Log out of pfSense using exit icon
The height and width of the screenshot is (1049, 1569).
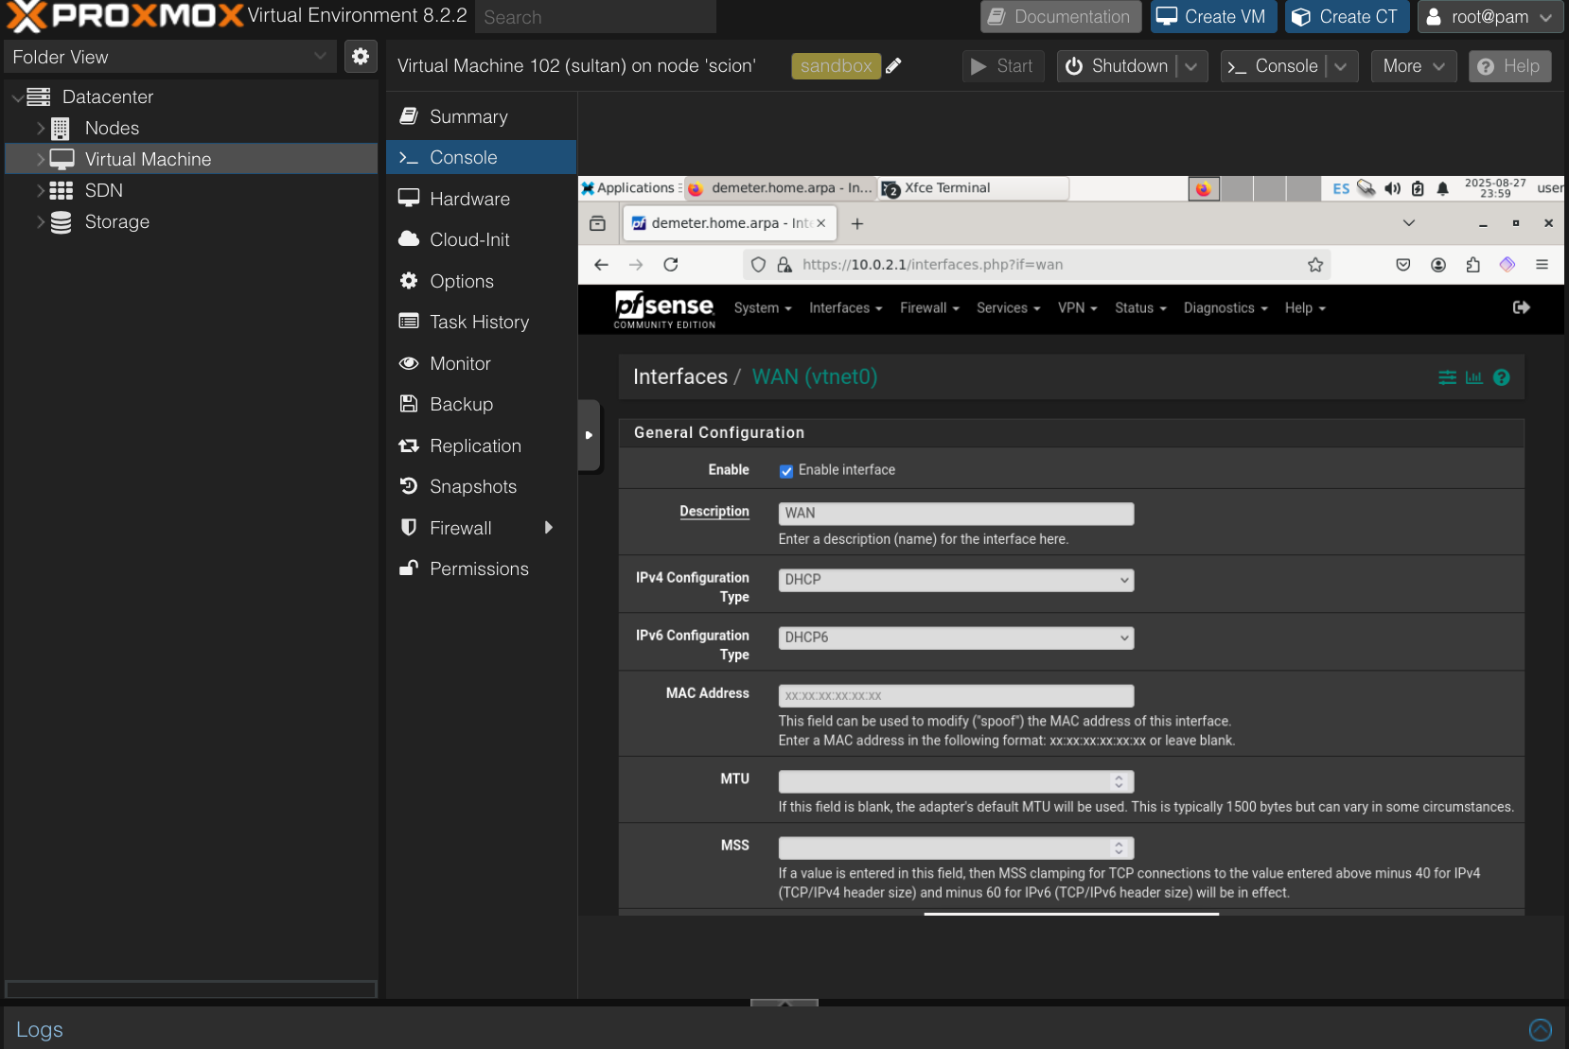pos(1521,306)
